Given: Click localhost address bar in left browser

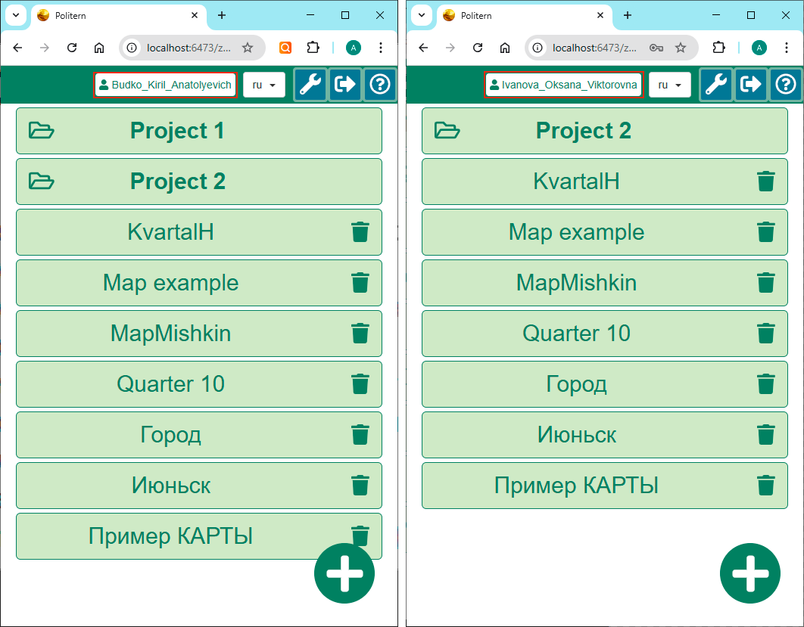Looking at the screenshot, I should pos(182,48).
